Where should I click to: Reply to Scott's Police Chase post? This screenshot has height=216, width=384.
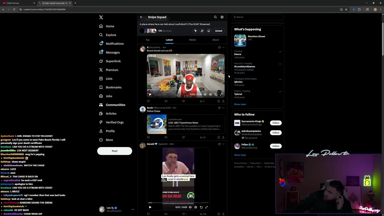(148, 137)
